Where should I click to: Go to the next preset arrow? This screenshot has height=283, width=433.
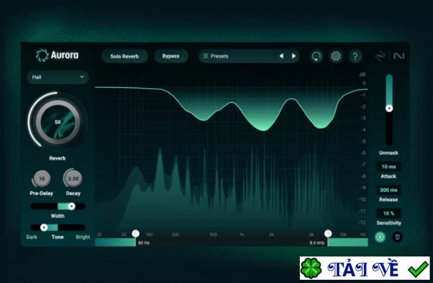tap(293, 56)
